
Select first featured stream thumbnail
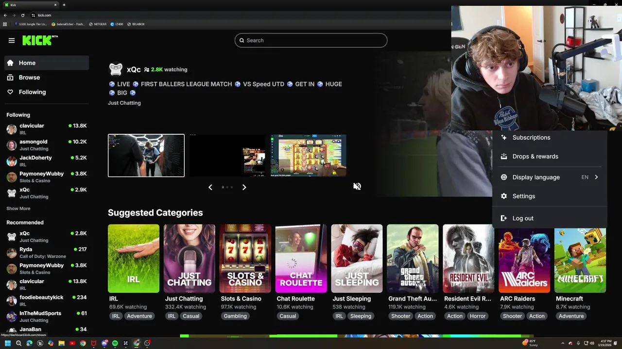[x=146, y=156]
